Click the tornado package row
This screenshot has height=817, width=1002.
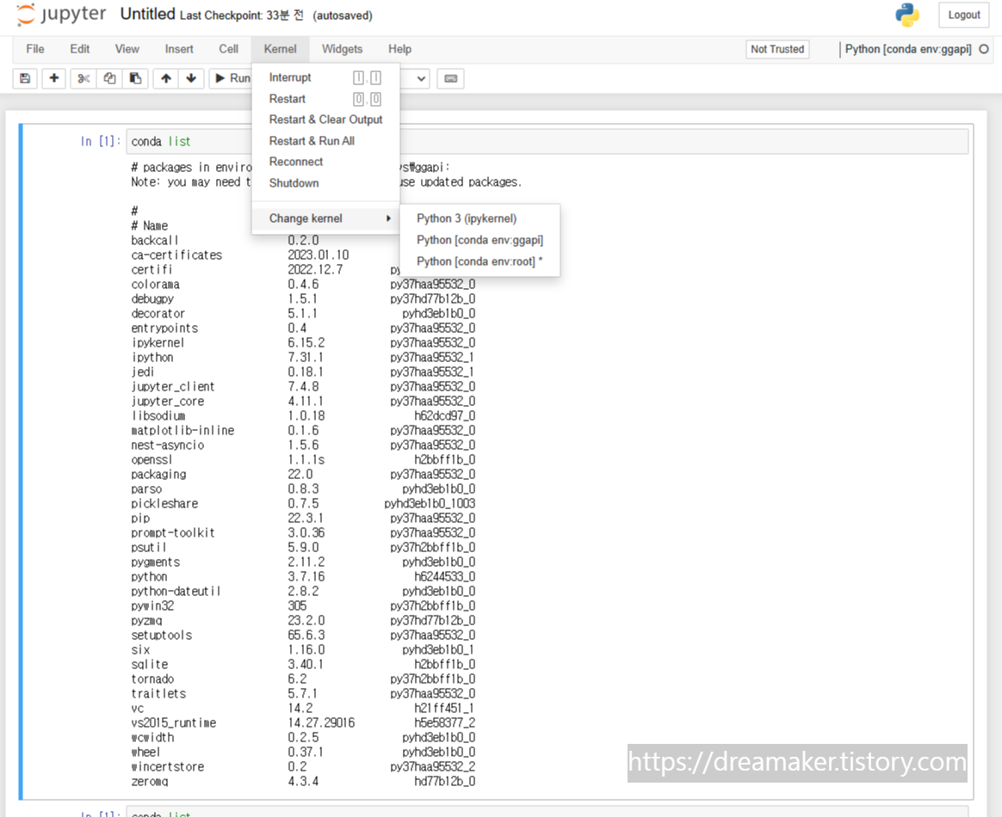pos(303,679)
